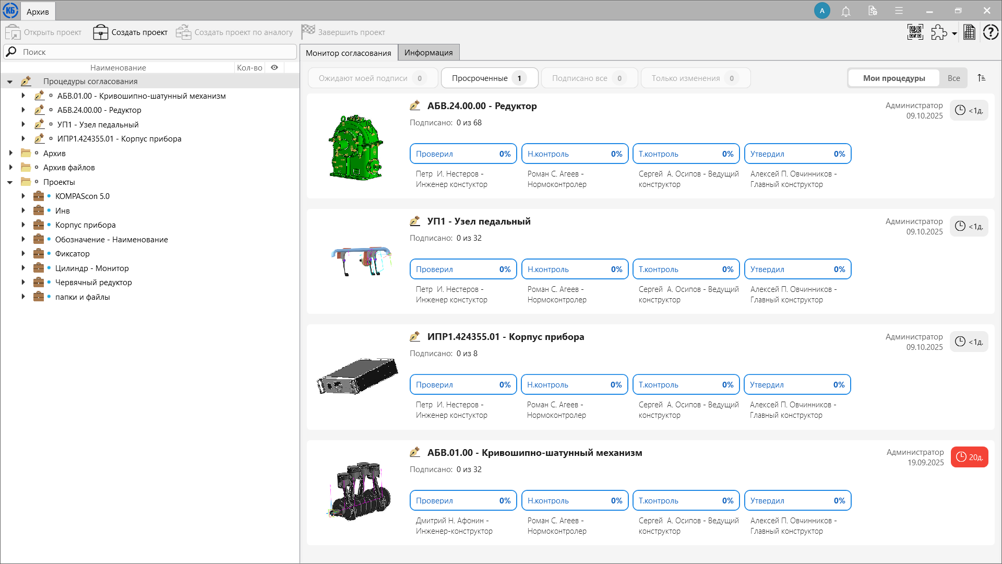Image resolution: width=1002 pixels, height=564 pixels.
Task: Click the Поиск search field
Action: point(151,52)
